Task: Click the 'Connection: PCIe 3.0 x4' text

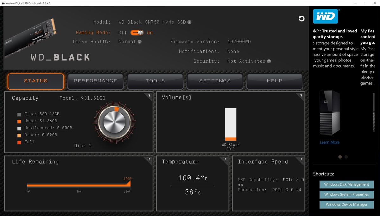Action: point(269,190)
